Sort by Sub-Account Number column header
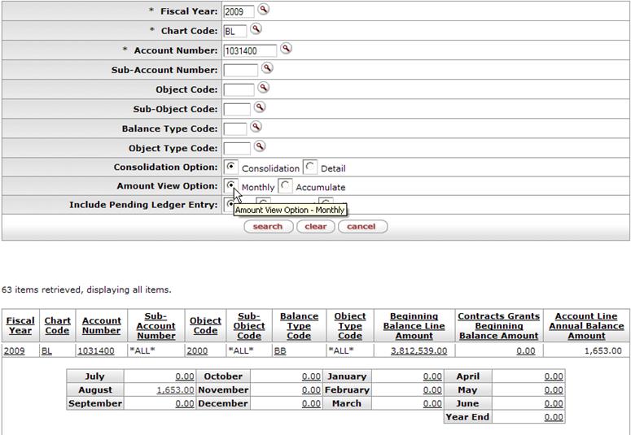The width and height of the screenshot is (631, 435). [x=156, y=326]
